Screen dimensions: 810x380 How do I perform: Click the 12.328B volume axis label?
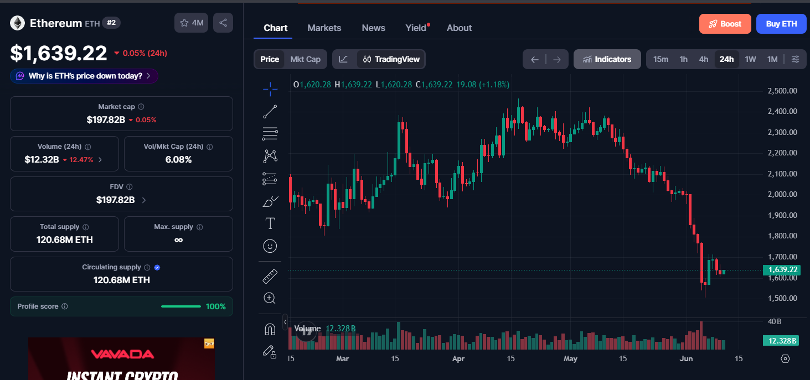click(x=781, y=341)
